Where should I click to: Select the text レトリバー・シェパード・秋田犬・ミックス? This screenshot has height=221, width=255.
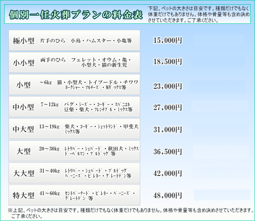[102, 149]
